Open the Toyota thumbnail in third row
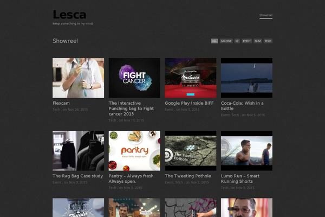The width and height of the screenshot is (325, 217). [x=79, y=207]
